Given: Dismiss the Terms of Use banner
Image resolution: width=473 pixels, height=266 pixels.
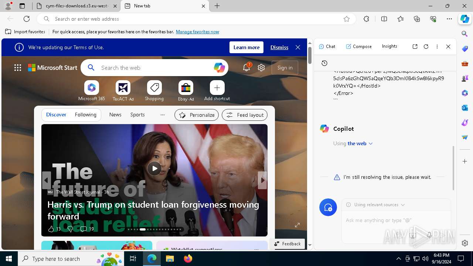Looking at the screenshot, I should tap(279, 47).
